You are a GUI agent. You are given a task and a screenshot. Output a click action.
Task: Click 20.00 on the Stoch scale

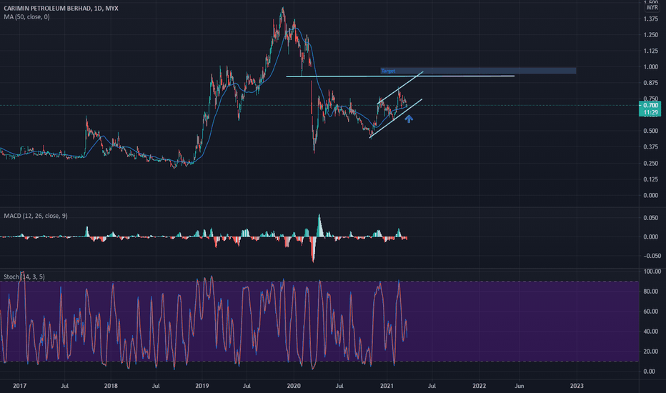click(x=652, y=352)
